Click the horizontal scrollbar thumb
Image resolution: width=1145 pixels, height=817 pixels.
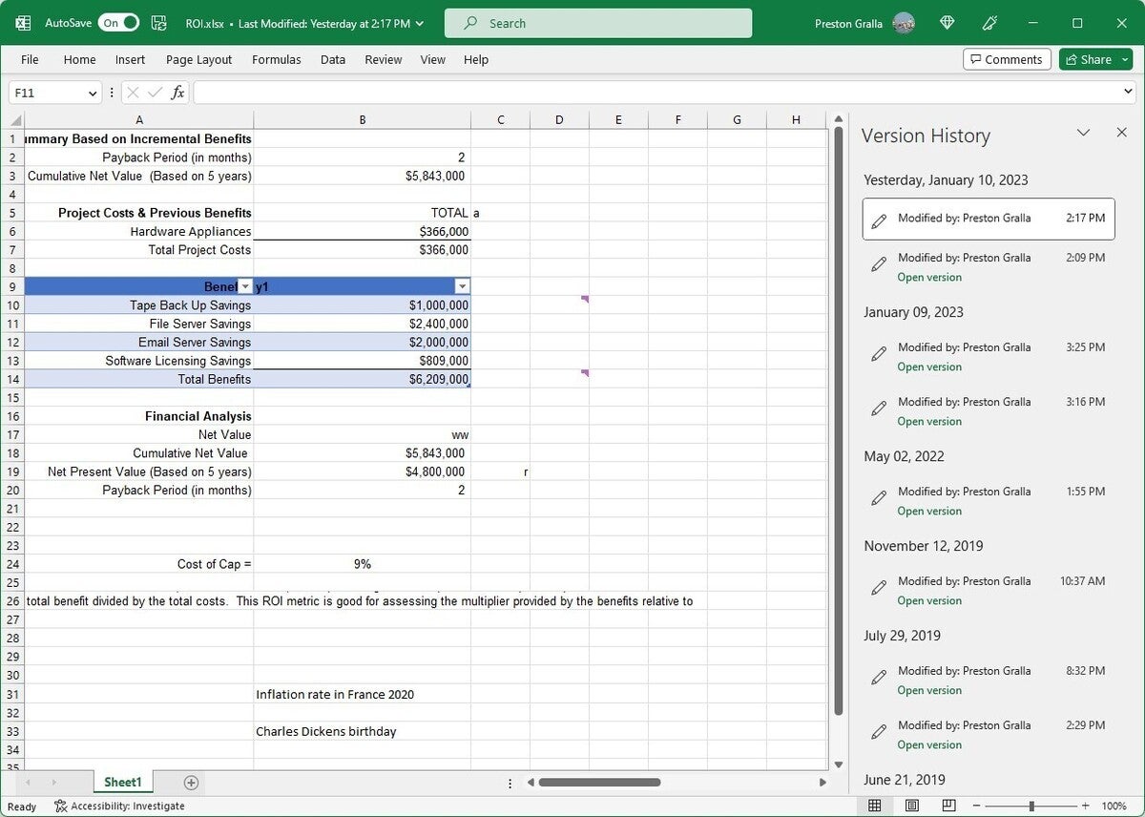pyautogui.click(x=599, y=783)
